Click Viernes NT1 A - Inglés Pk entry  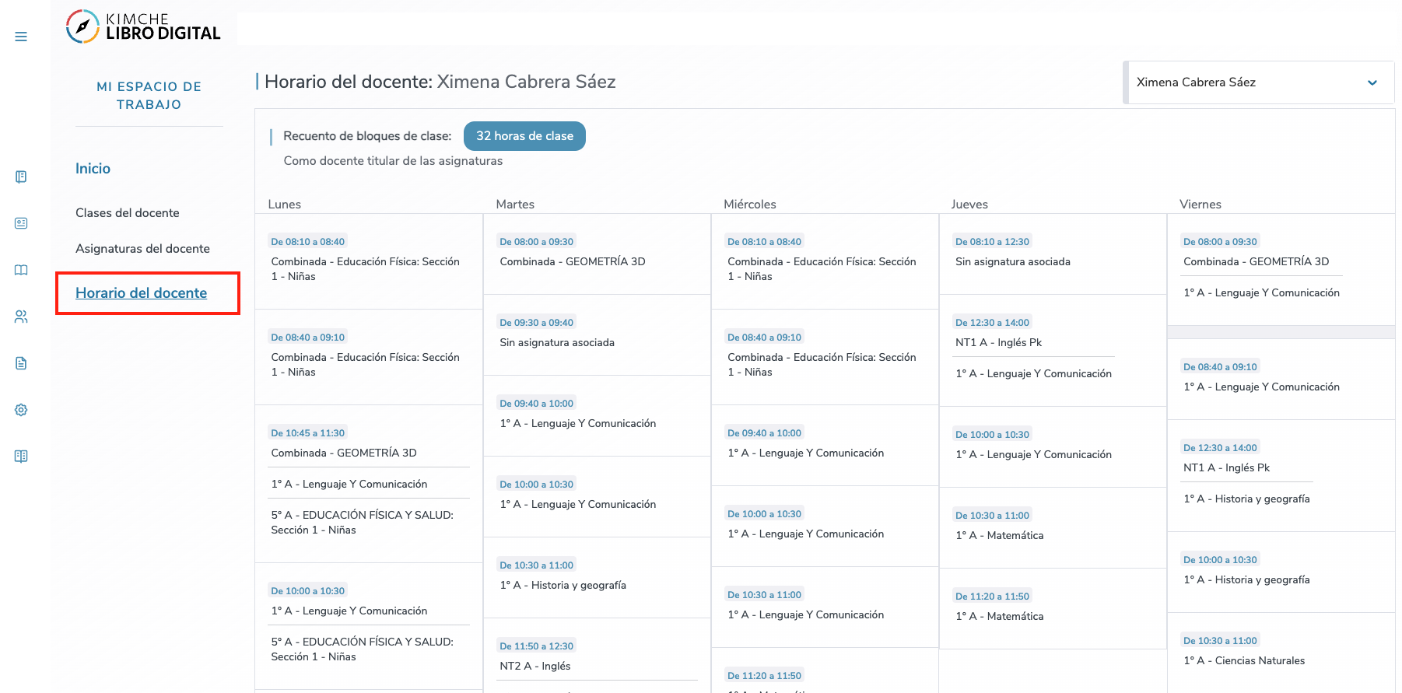[x=1227, y=467]
